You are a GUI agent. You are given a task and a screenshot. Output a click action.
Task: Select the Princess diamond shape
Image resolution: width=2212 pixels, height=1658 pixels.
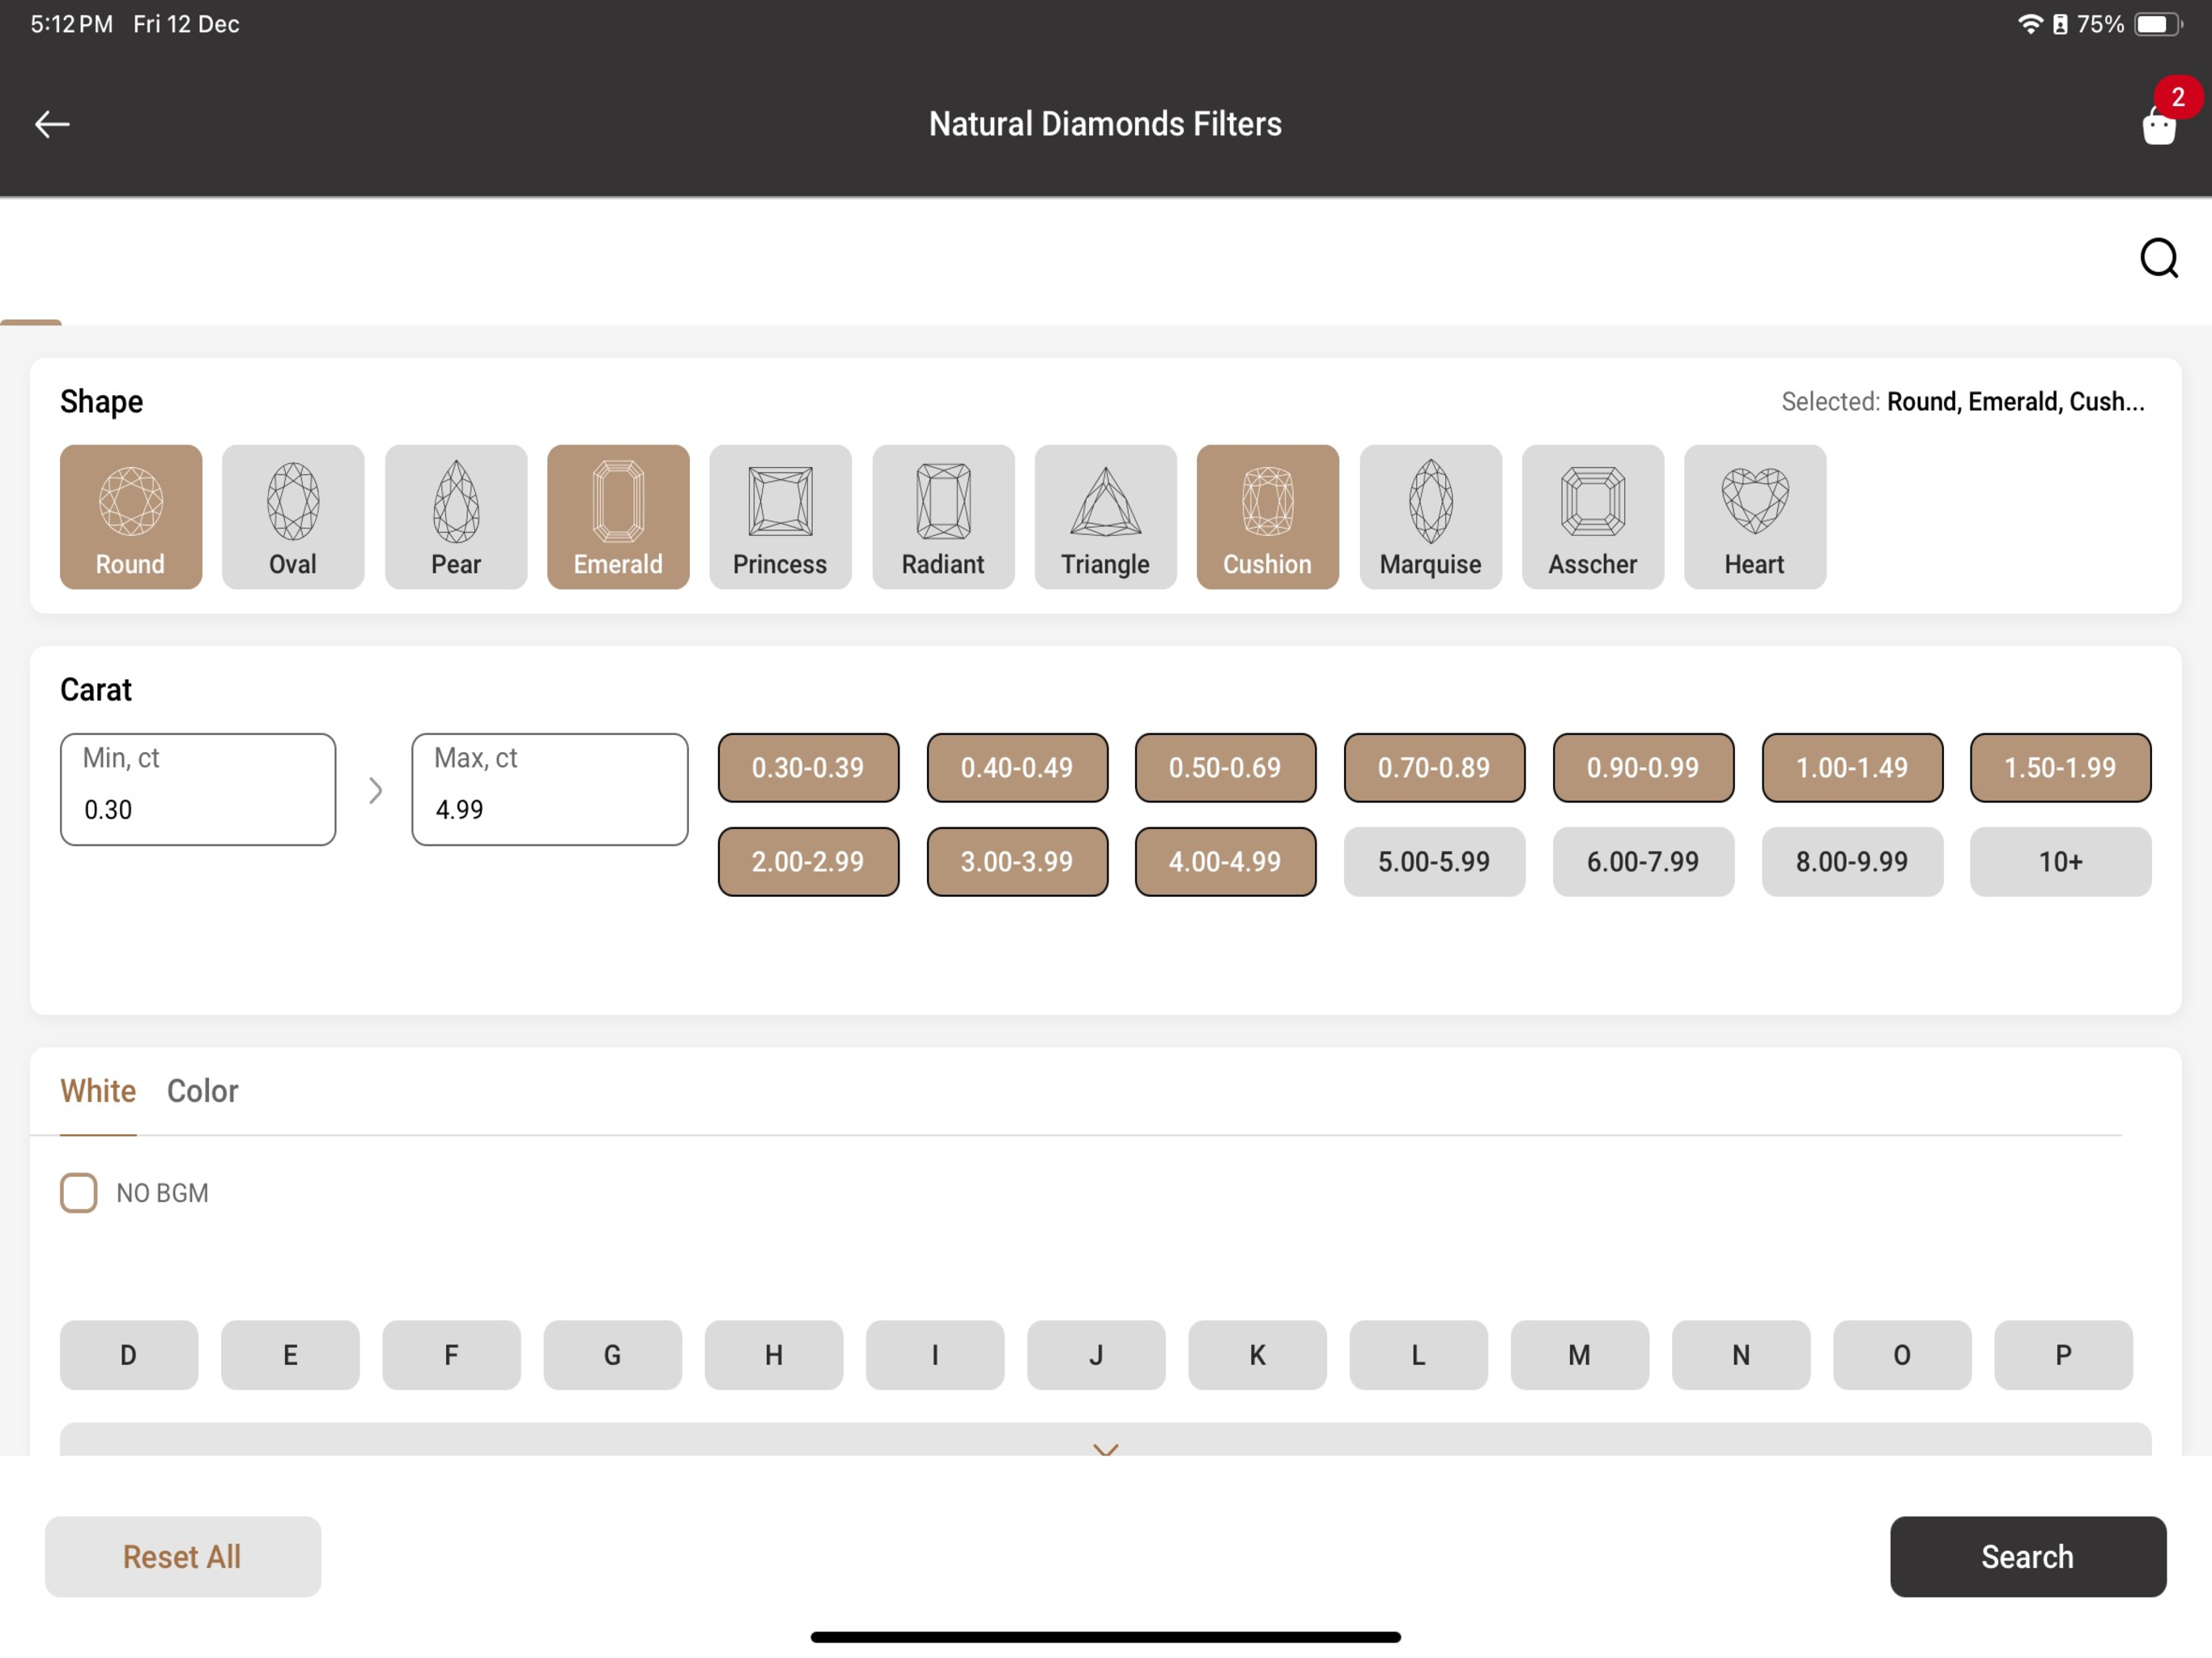pos(780,516)
